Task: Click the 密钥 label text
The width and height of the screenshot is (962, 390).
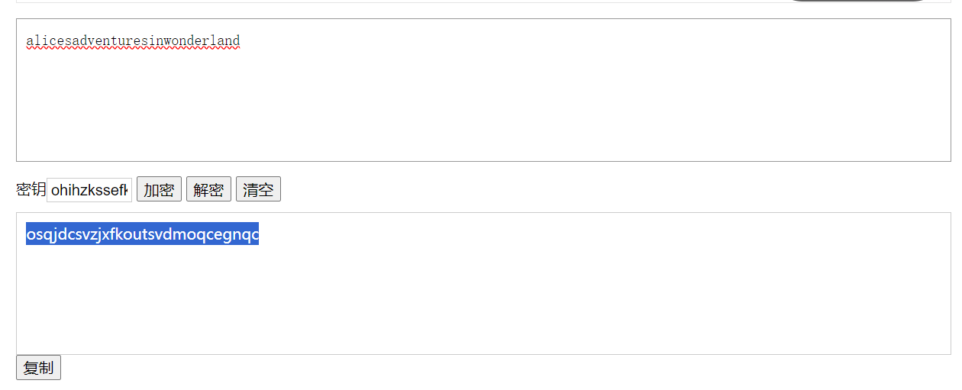Action: [31, 189]
